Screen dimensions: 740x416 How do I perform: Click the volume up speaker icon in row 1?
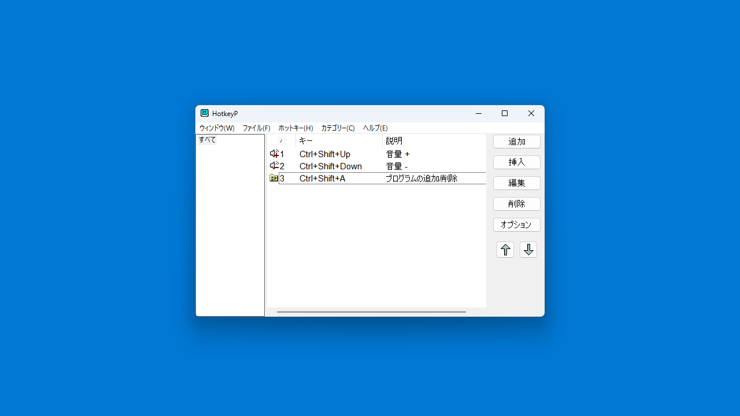(274, 154)
